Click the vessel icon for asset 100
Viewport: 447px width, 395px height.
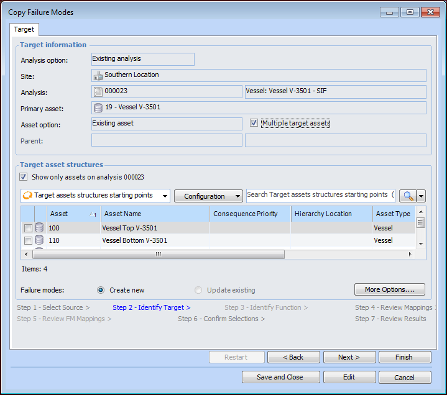coord(39,228)
